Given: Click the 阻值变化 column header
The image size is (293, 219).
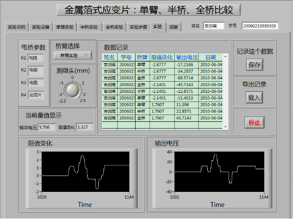Looking at the screenshot, I should click(162, 57).
